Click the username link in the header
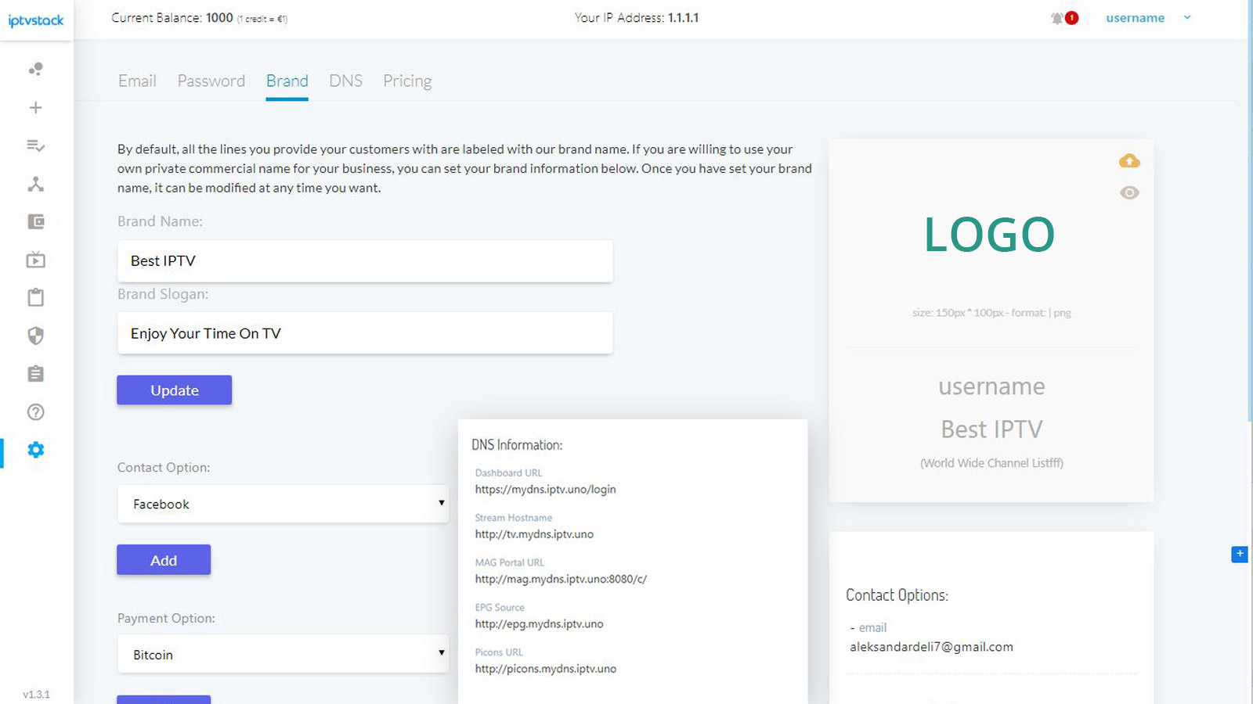Viewport: 1253px width, 704px height. (x=1135, y=18)
